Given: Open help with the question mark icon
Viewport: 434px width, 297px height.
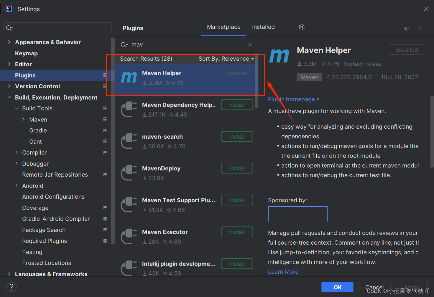Looking at the screenshot, I should (x=11, y=287).
